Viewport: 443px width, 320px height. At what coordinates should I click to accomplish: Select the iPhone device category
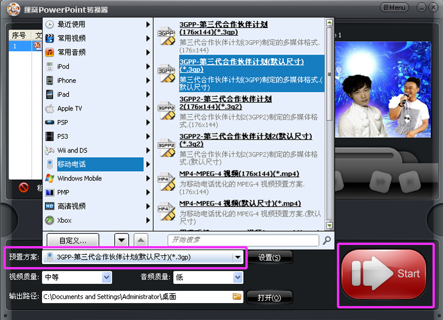(97, 81)
